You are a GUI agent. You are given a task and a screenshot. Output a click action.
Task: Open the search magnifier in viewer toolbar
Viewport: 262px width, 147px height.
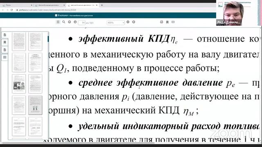click(64, 22)
